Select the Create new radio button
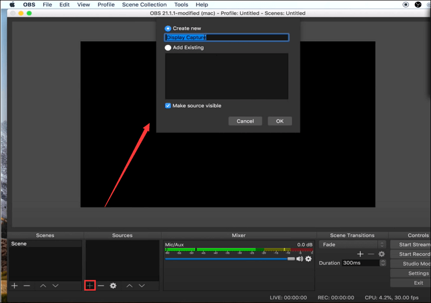This screenshot has width=431, height=303. [x=168, y=28]
